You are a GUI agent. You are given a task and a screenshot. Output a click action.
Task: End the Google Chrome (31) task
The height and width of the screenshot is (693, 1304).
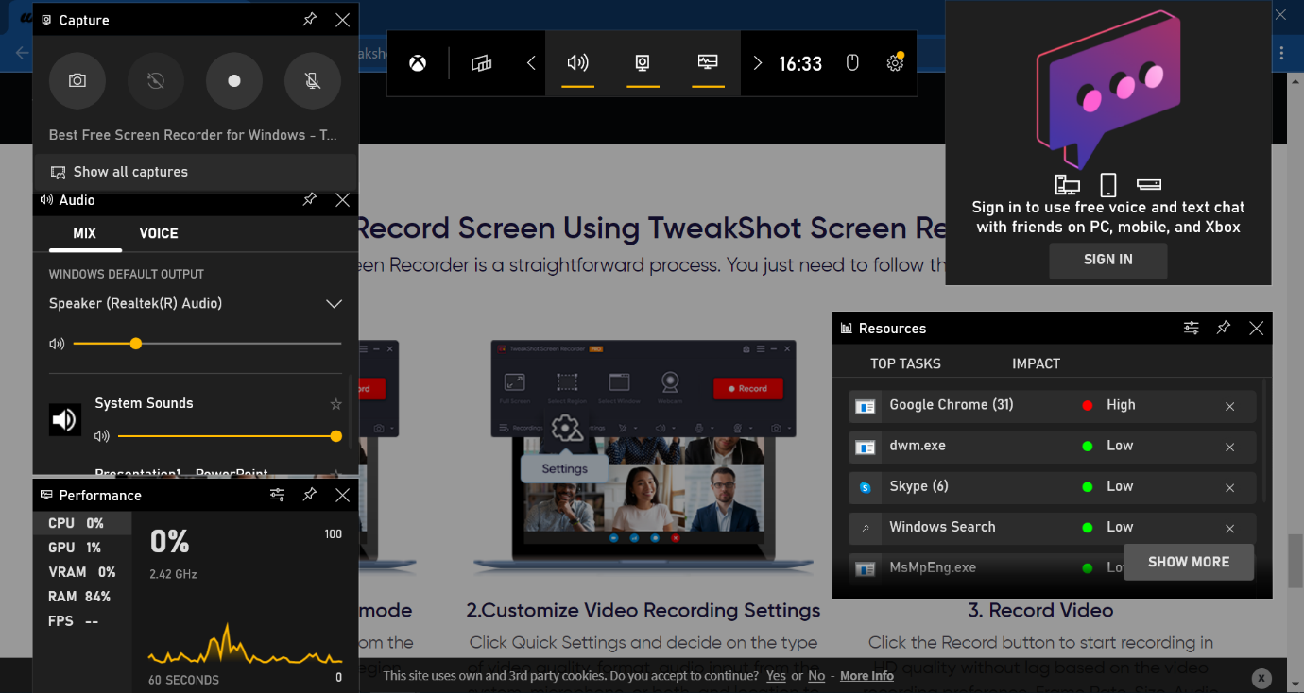[x=1229, y=406]
